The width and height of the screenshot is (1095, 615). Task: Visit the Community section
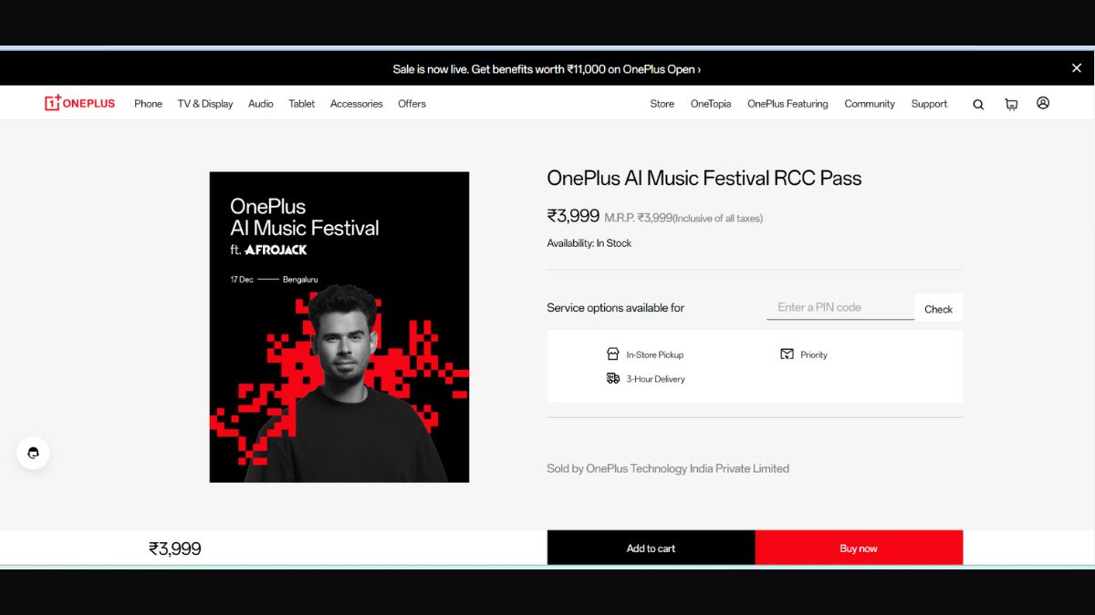(x=870, y=104)
